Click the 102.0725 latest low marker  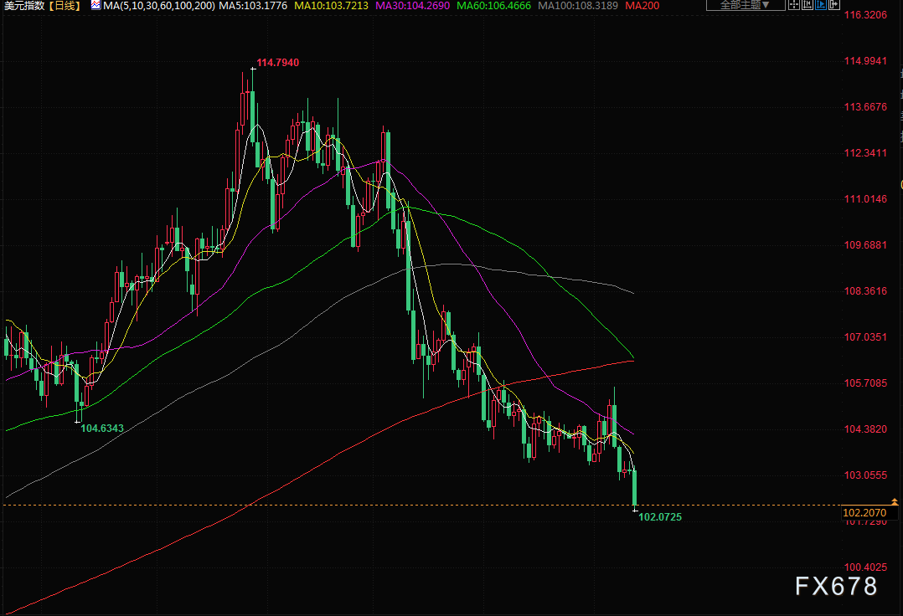(660, 517)
